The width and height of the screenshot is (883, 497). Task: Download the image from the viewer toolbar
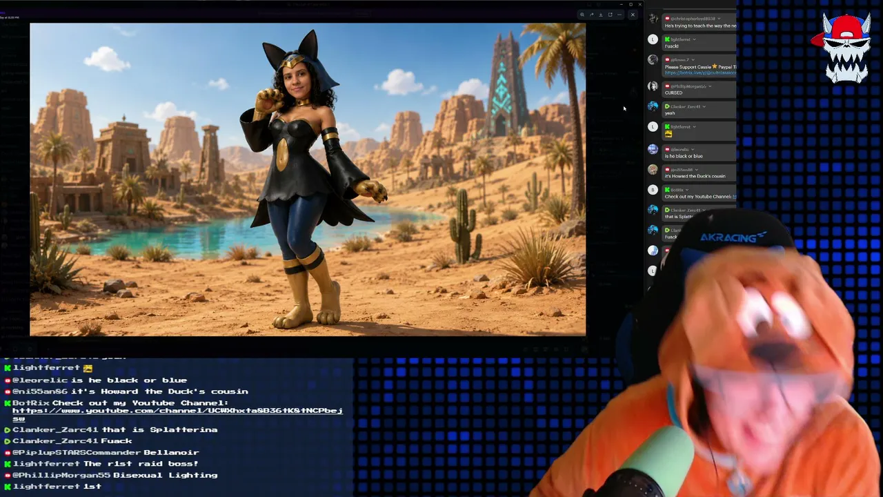(x=600, y=14)
